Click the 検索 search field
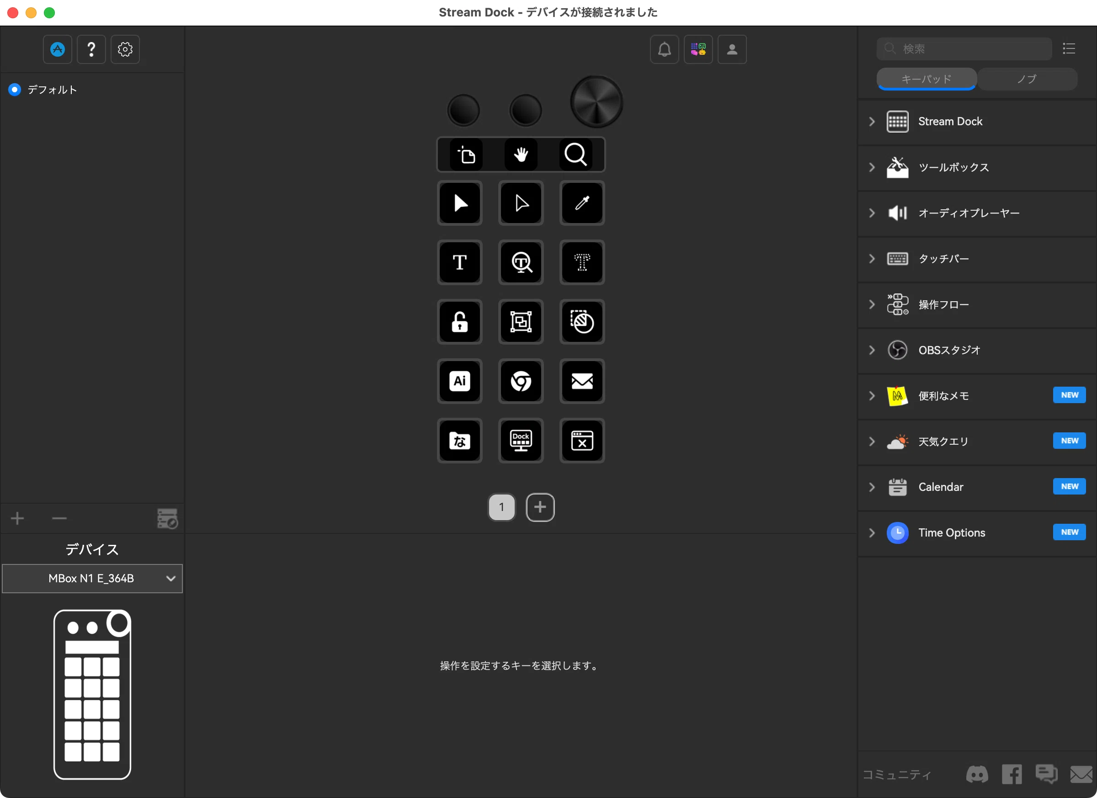Screen dimensions: 1097x798 pyautogui.click(x=964, y=49)
